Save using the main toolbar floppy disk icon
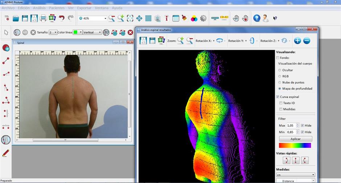 tap(25, 18)
